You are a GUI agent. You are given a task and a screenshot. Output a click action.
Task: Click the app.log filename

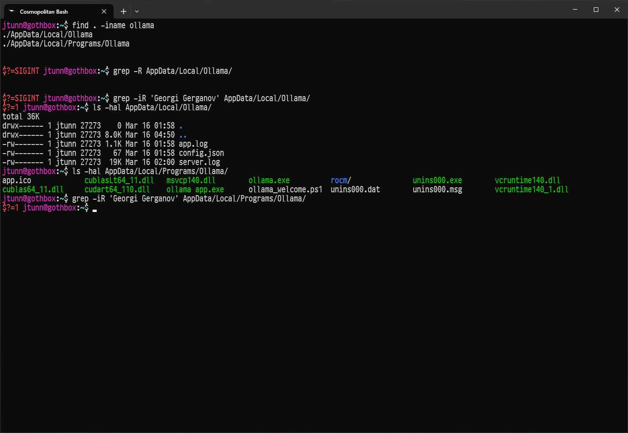[193, 144]
